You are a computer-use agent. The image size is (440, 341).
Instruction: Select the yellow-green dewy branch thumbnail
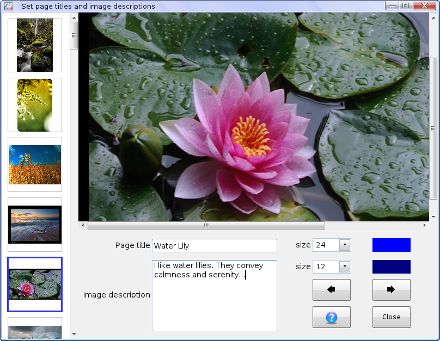click(x=35, y=105)
